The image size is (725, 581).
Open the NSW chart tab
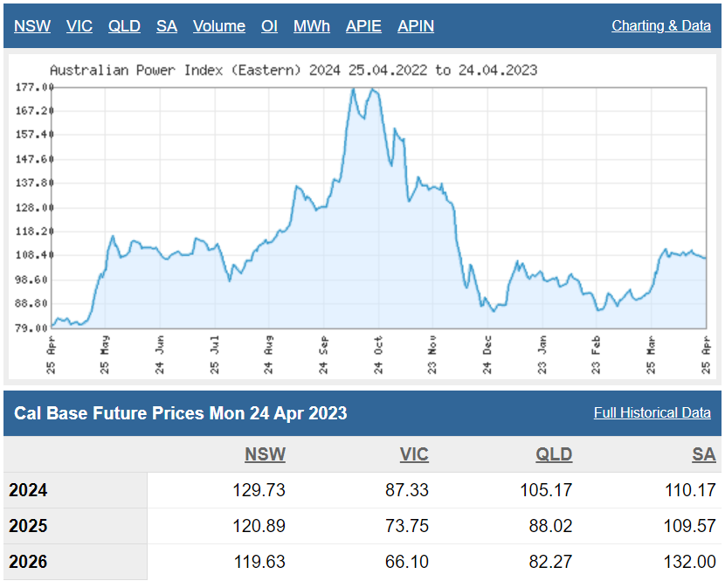tap(32, 26)
